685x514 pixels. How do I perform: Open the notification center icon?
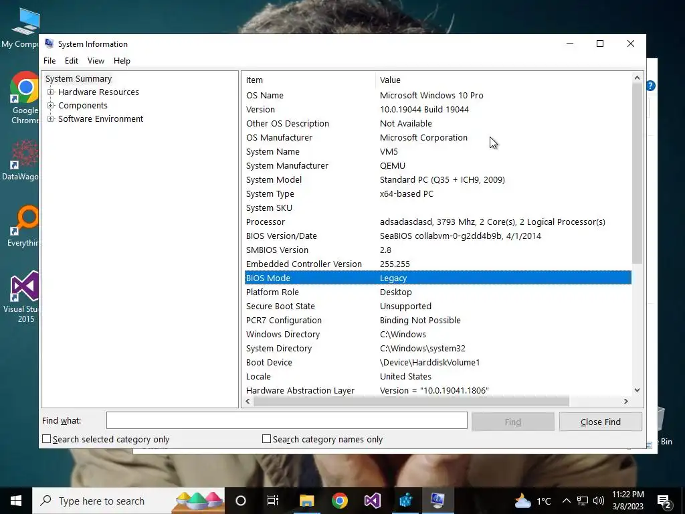click(x=664, y=501)
